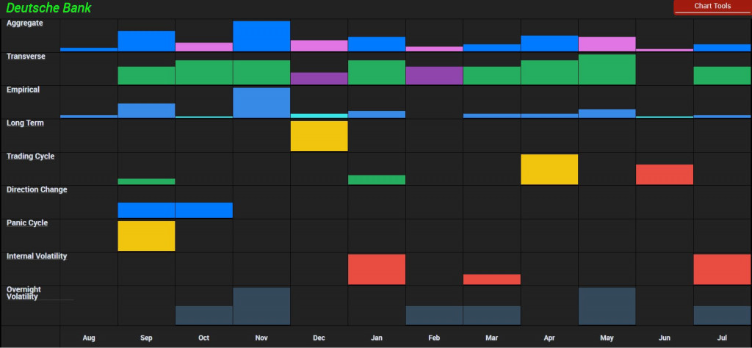
Task: Click the red Trading Cycle bar in June
Action: pos(664,175)
